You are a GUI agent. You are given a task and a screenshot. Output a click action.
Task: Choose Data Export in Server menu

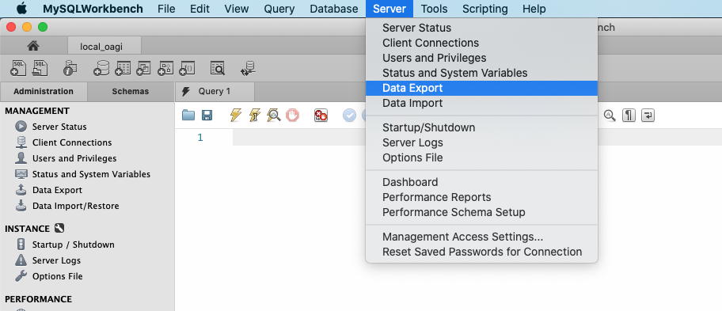point(481,88)
